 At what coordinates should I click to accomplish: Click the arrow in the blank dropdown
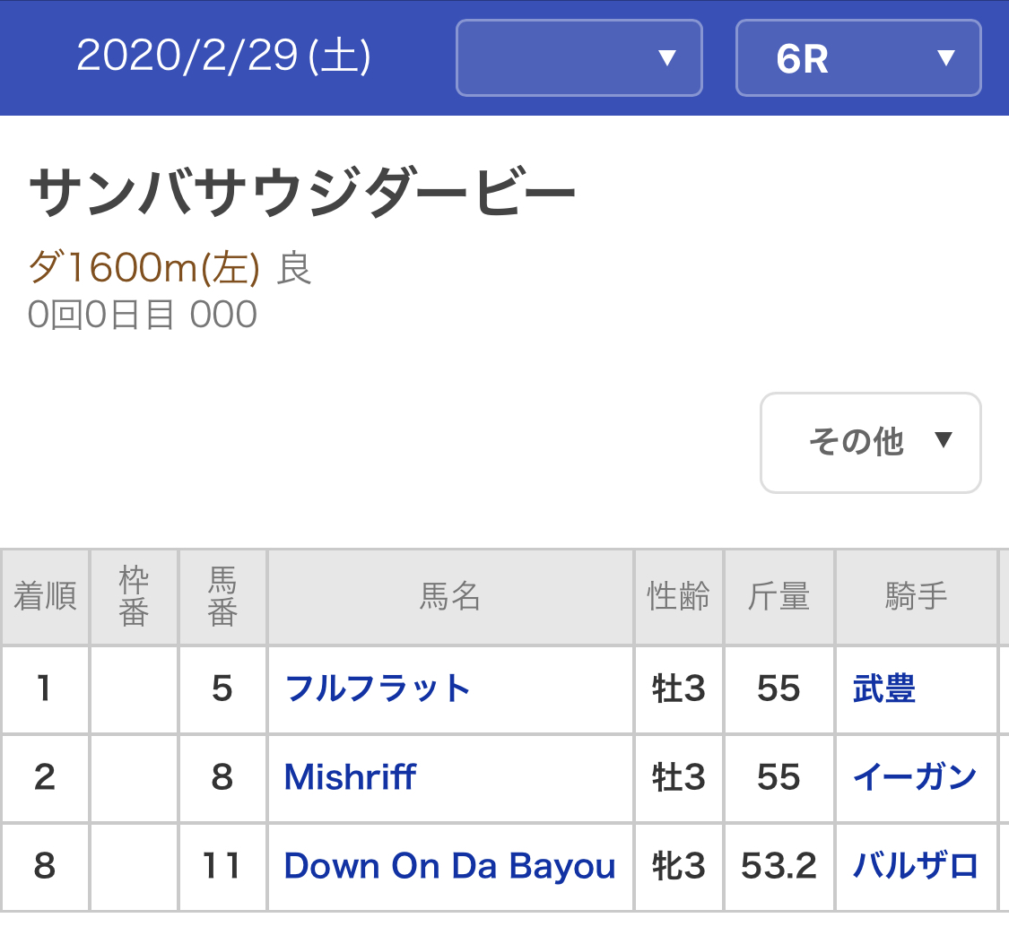(x=666, y=59)
